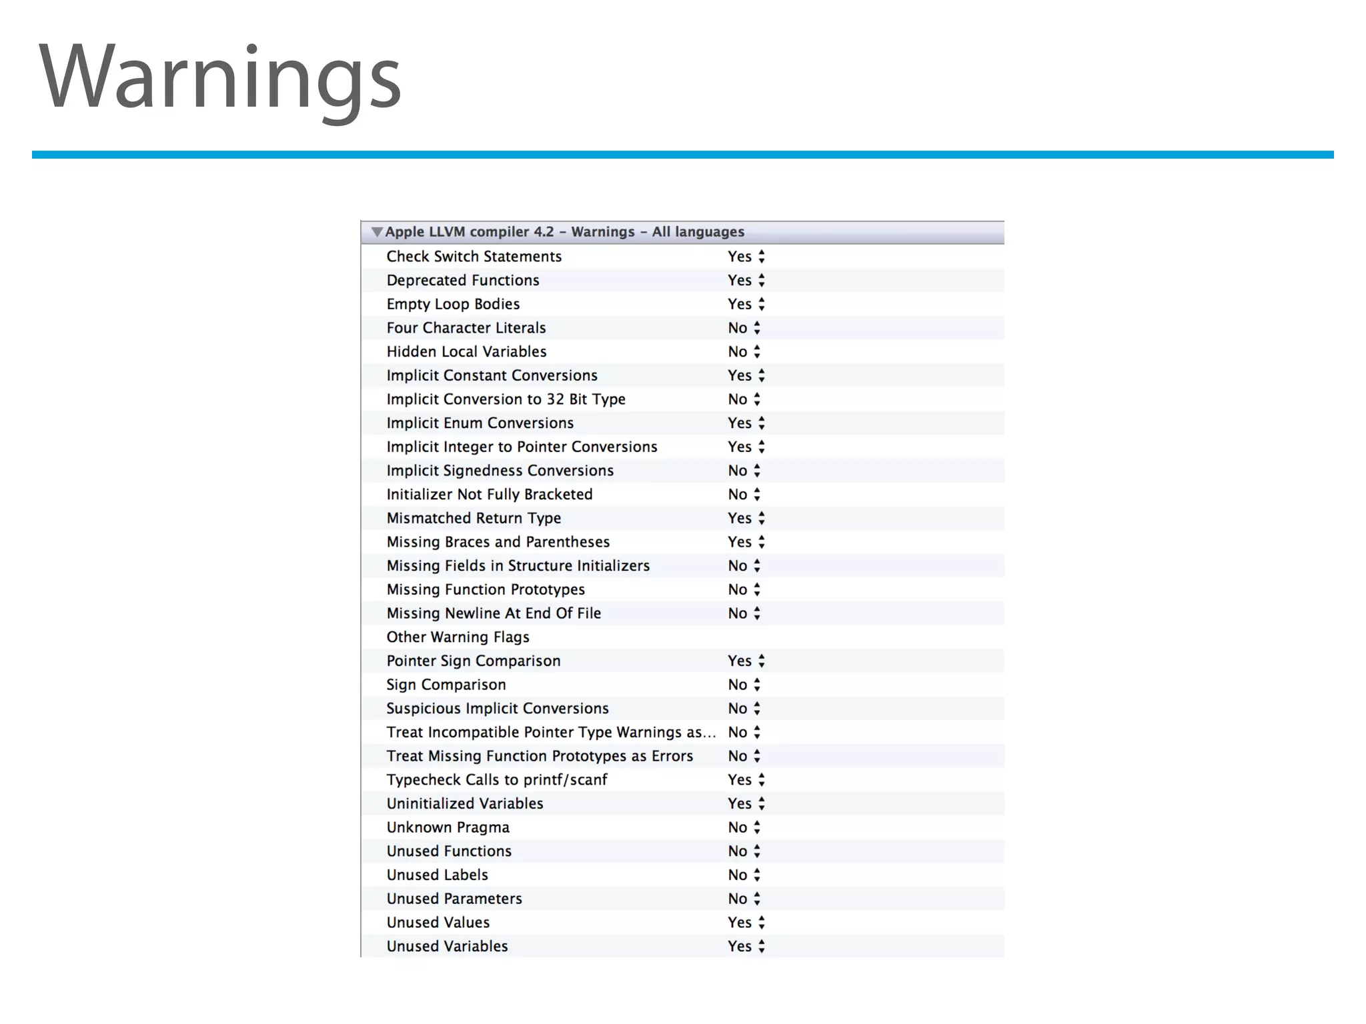This screenshot has height=1024, width=1366.
Task: Select the Empty Loop Bodies label
Action: 453,304
